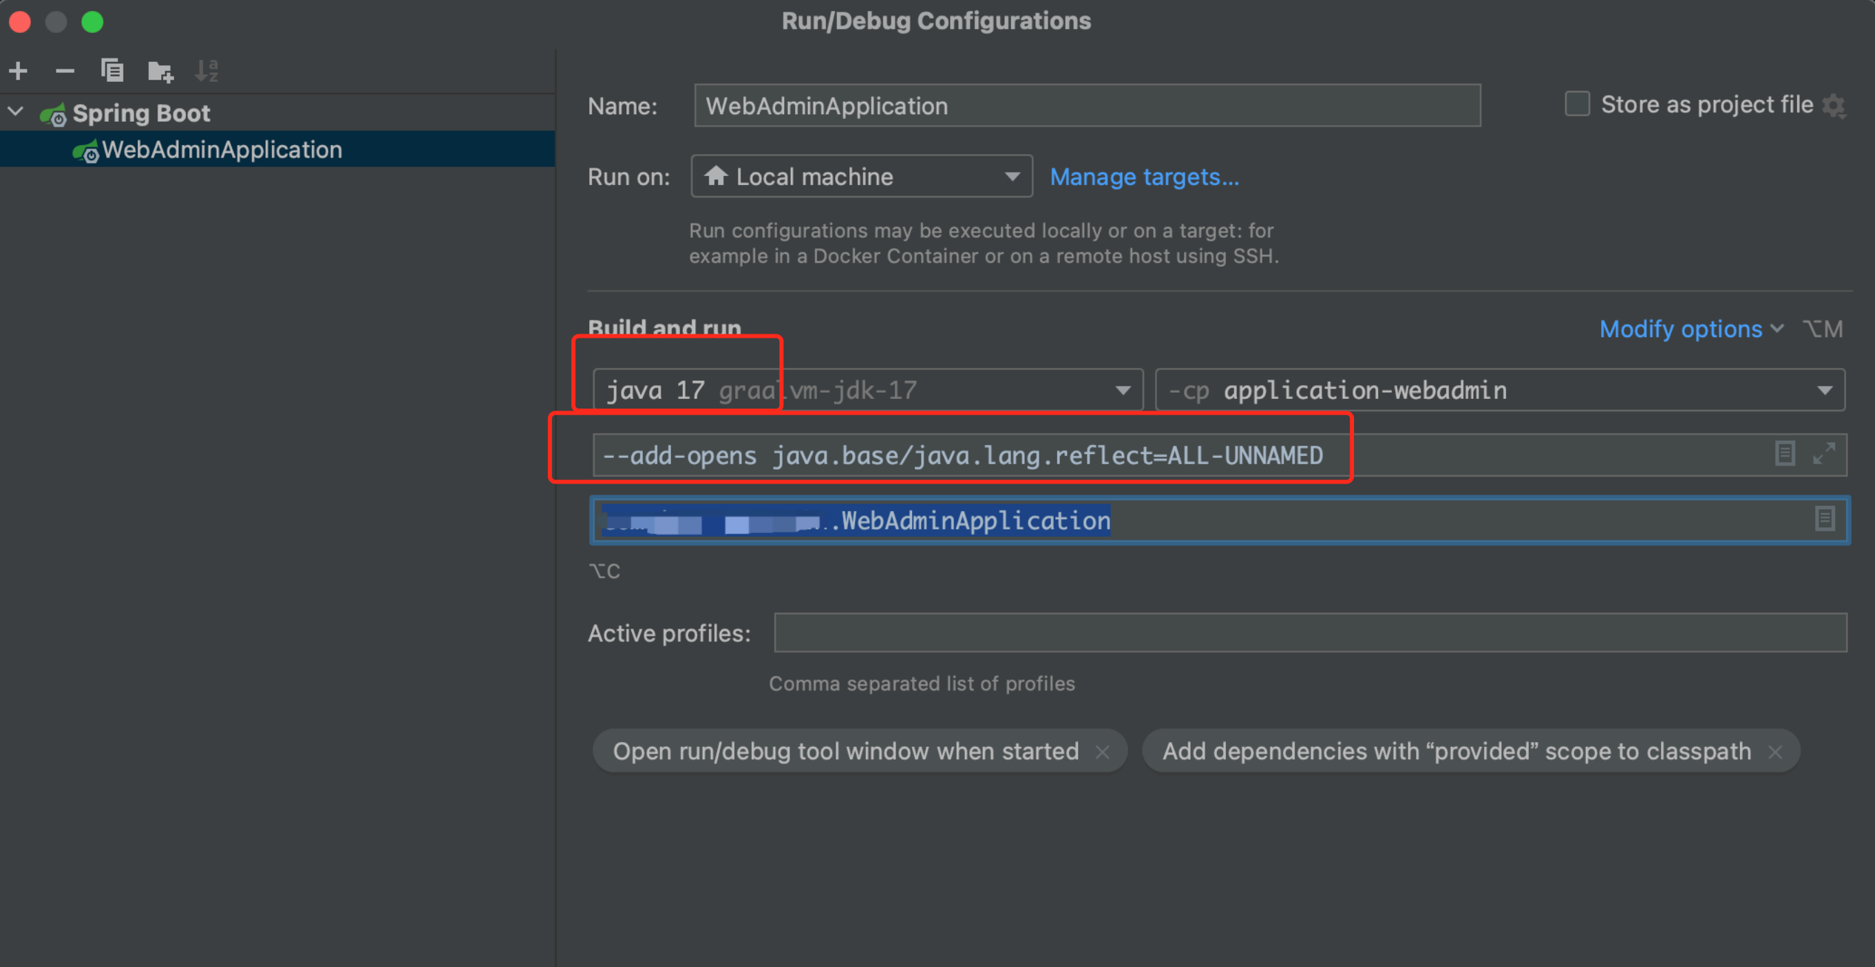Remove the Open run/debug tool window option chip
The width and height of the screenshot is (1875, 967).
pyautogui.click(x=1102, y=752)
